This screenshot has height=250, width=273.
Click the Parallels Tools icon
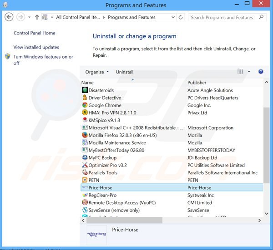85,172
